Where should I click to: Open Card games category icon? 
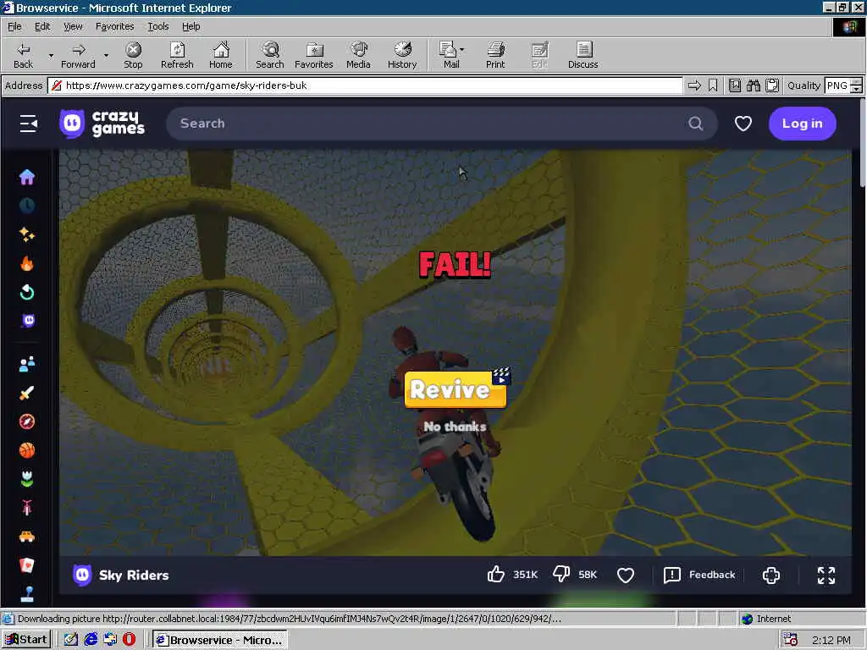(27, 565)
